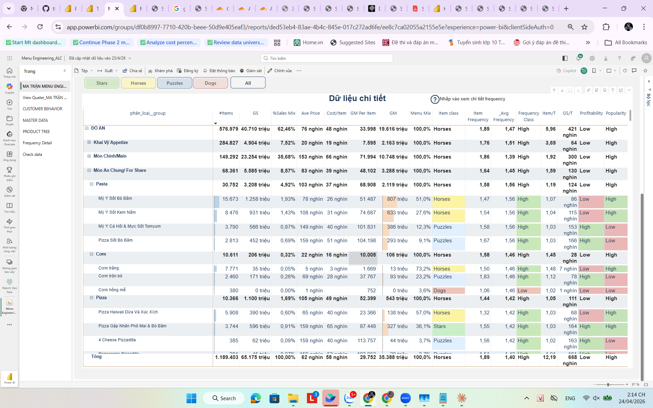Click the Chỉnh sửa edit button

coord(279,71)
